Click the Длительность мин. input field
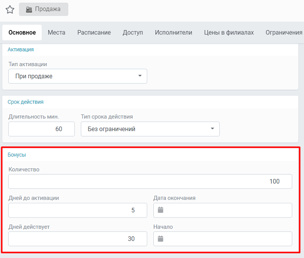Screen dimensions: 304x258 [x=42, y=129]
